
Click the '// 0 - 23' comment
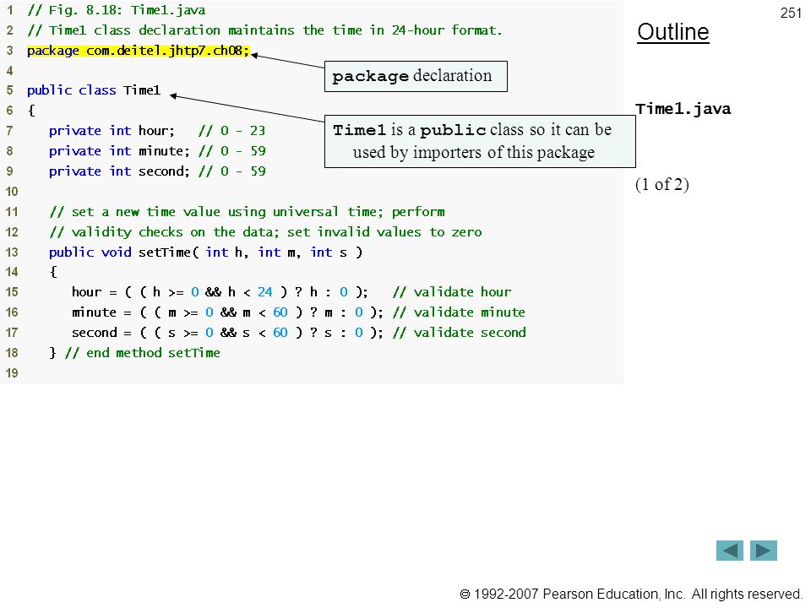(x=231, y=131)
